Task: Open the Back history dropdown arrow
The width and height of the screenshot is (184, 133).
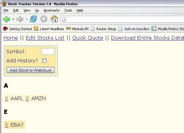Action: pyautogui.click(x=13, y=19)
